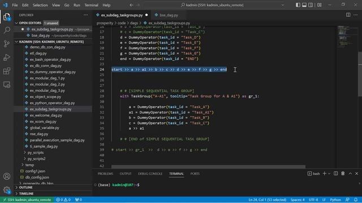Open the Help menu
Image resolution: width=362 pixels, height=203 pixels.
(x=106, y=5)
